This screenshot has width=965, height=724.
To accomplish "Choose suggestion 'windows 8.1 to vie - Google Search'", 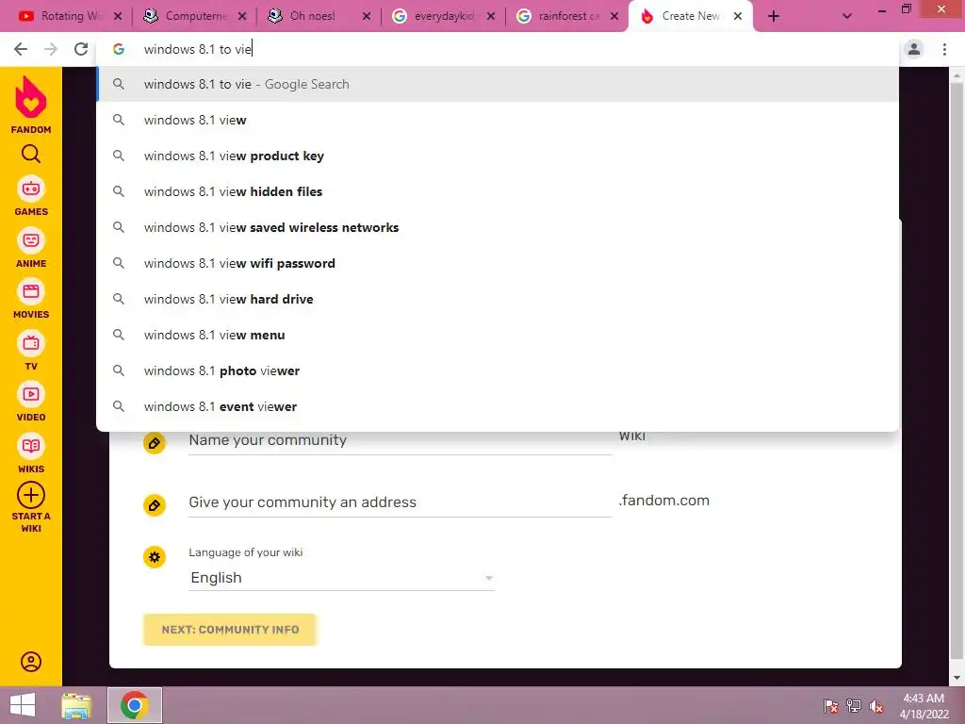I will click(498, 84).
